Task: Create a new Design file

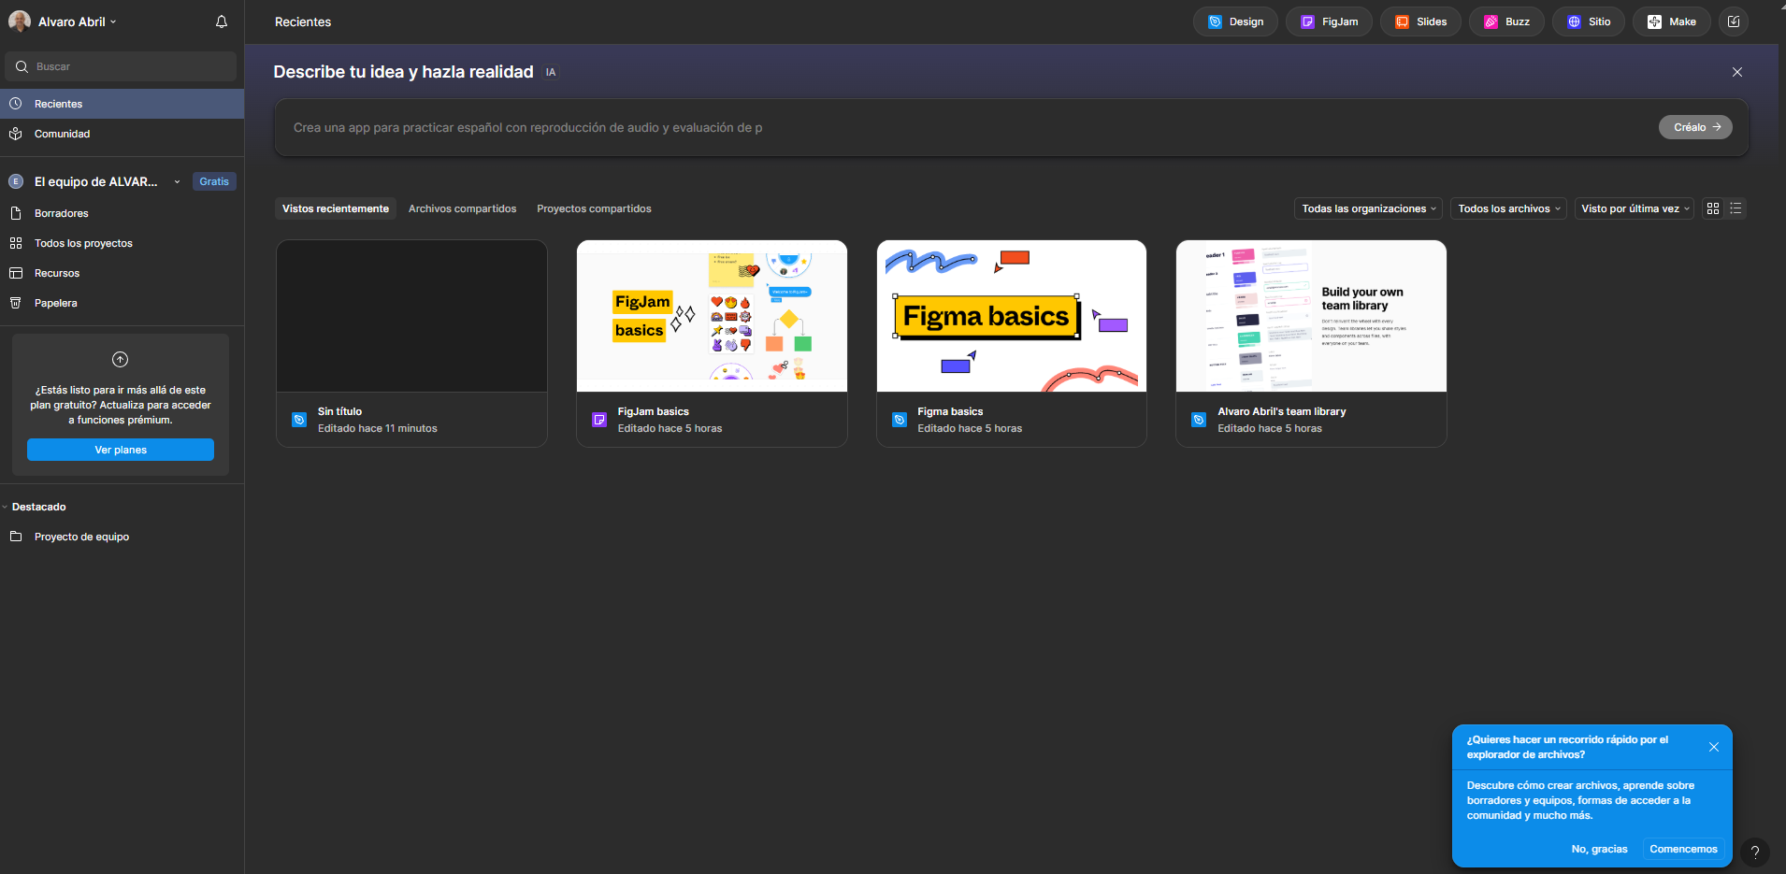Action: point(1235,21)
